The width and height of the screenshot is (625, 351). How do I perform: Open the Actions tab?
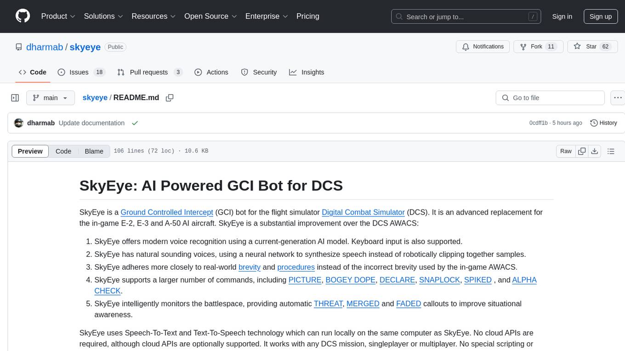click(x=211, y=72)
